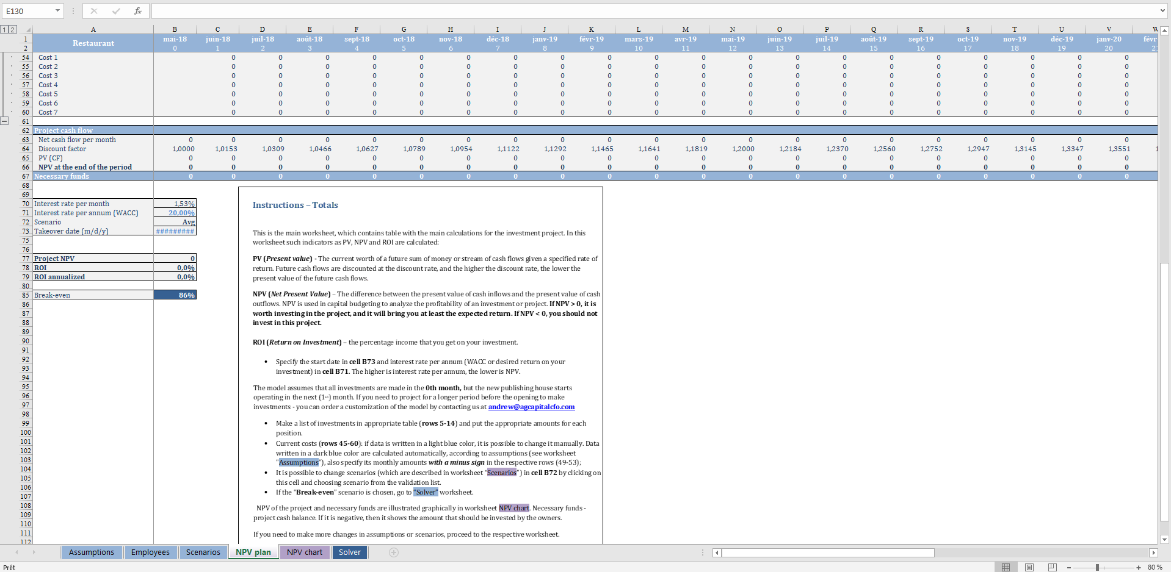Click the highlighted "Scenarios" link in instructions
1171x572 pixels.
(502, 473)
